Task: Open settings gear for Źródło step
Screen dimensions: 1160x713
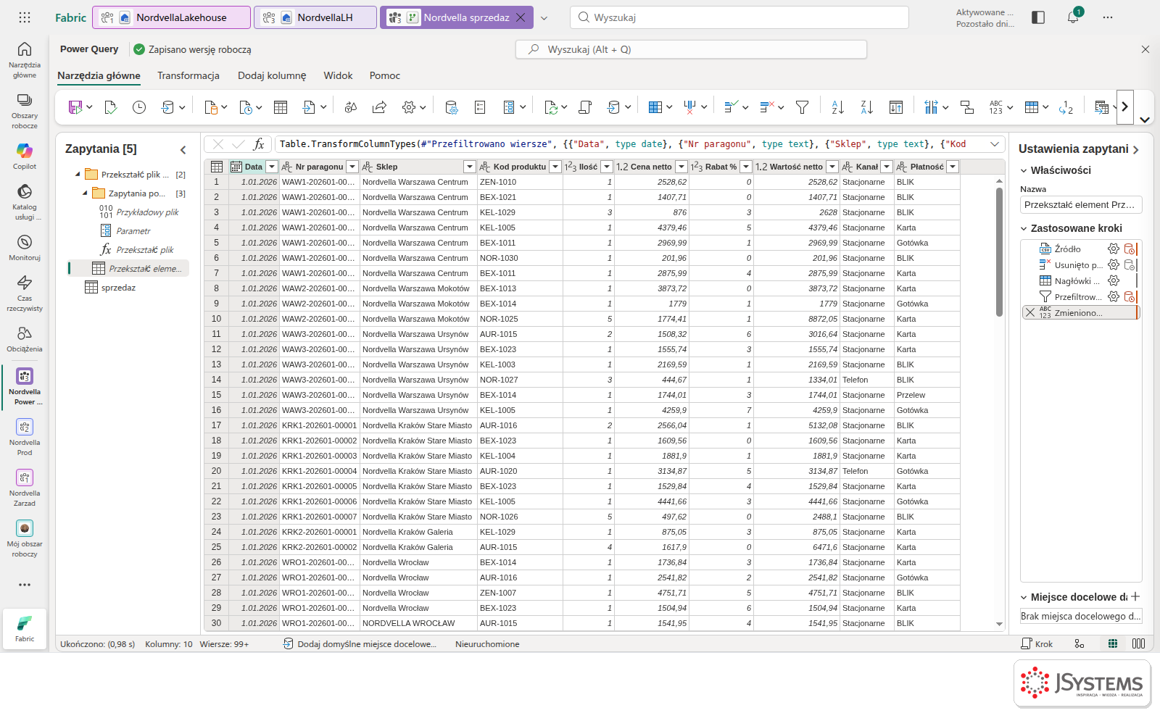Action: (1114, 249)
